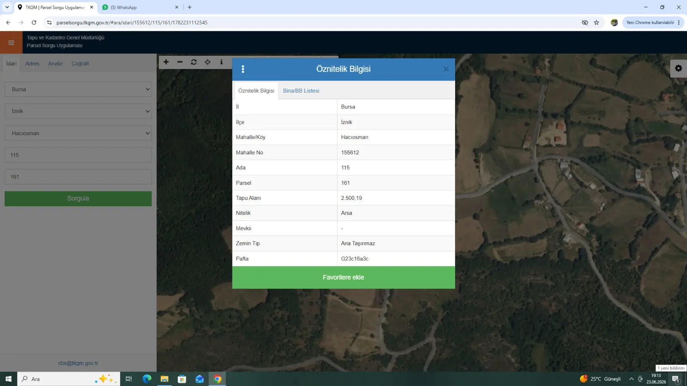Open map settings gear icon
This screenshot has width=687, height=386.
(678, 68)
